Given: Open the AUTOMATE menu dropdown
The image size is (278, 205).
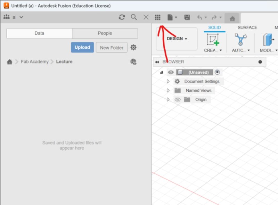Looking at the screenshot, I should [241, 50].
